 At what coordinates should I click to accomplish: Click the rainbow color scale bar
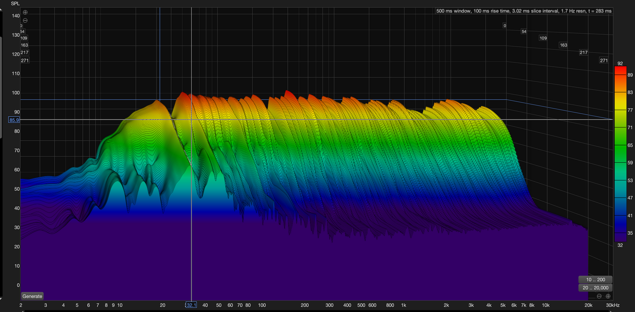pyautogui.click(x=620, y=154)
